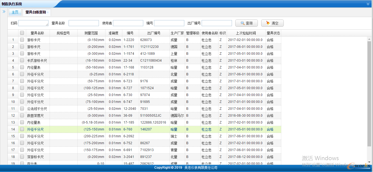Click the 查询 search button
The height and width of the screenshot is (172, 373).
[x=247, y=23]
